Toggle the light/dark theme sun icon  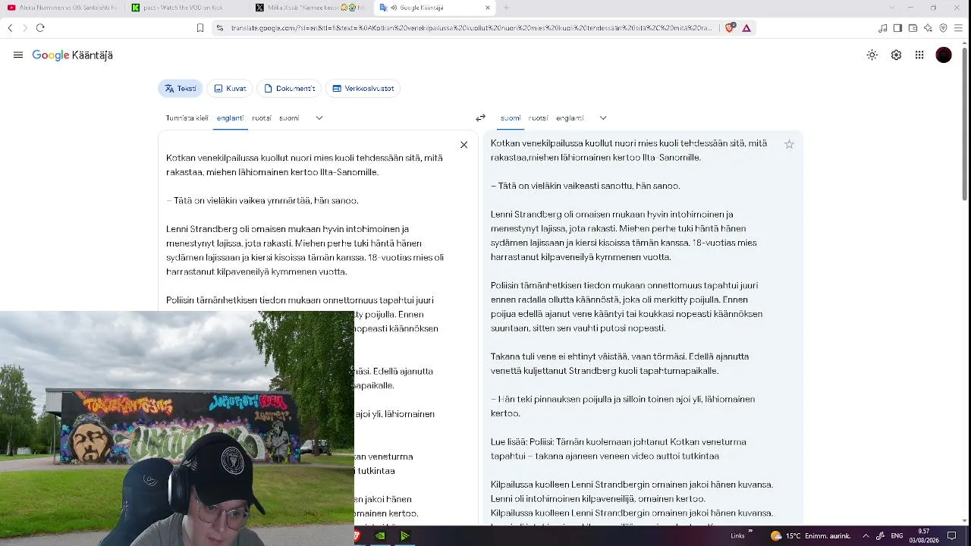click(x=872, y=55)
